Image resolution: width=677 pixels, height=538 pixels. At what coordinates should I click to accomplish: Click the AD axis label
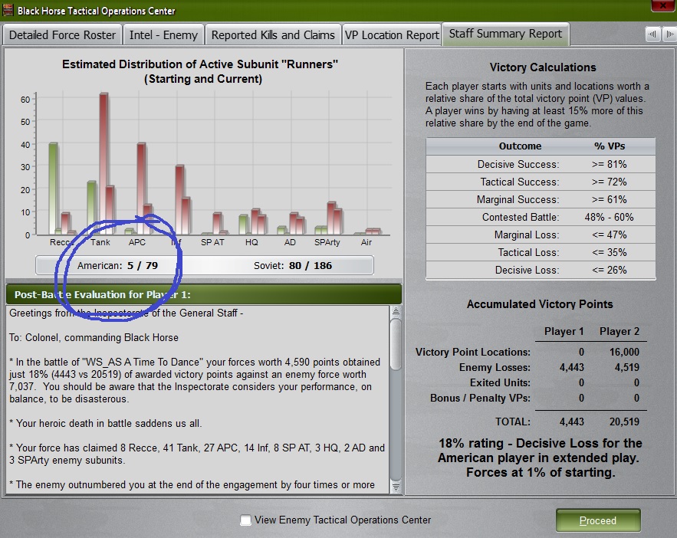click(290, 242)
